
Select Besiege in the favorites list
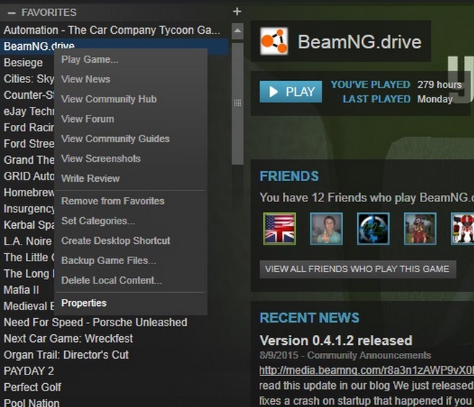(x=23, y=63)
